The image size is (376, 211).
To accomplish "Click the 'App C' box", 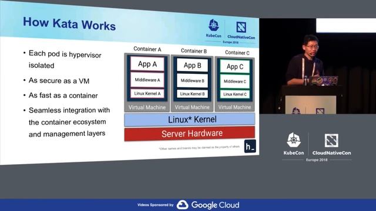I will [x=235, y=66].
